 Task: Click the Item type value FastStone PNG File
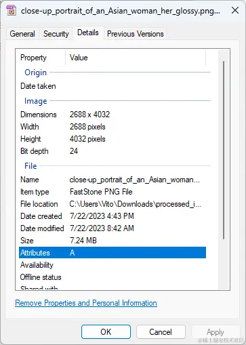click(101, 192)
